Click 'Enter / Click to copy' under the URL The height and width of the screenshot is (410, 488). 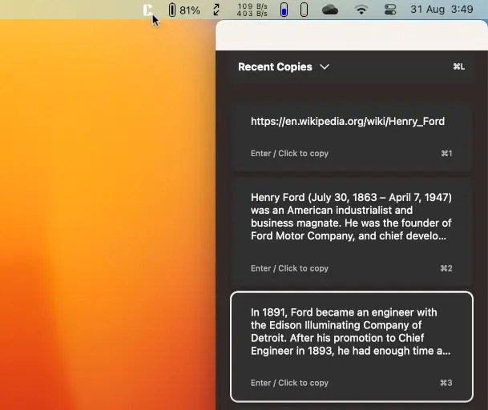289,154
